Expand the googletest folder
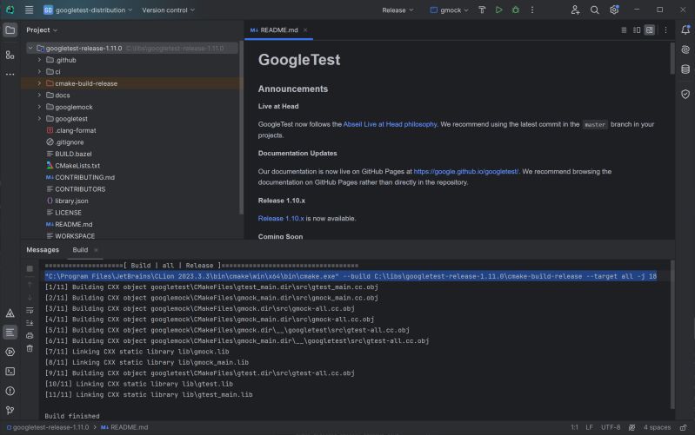The image size is (695, 435). pos(39,119)
